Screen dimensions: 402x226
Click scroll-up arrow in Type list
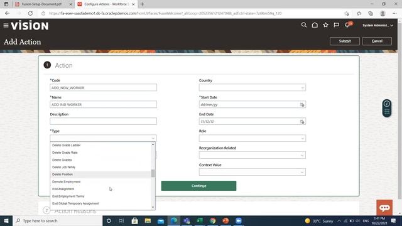click(x=153, y=144)
